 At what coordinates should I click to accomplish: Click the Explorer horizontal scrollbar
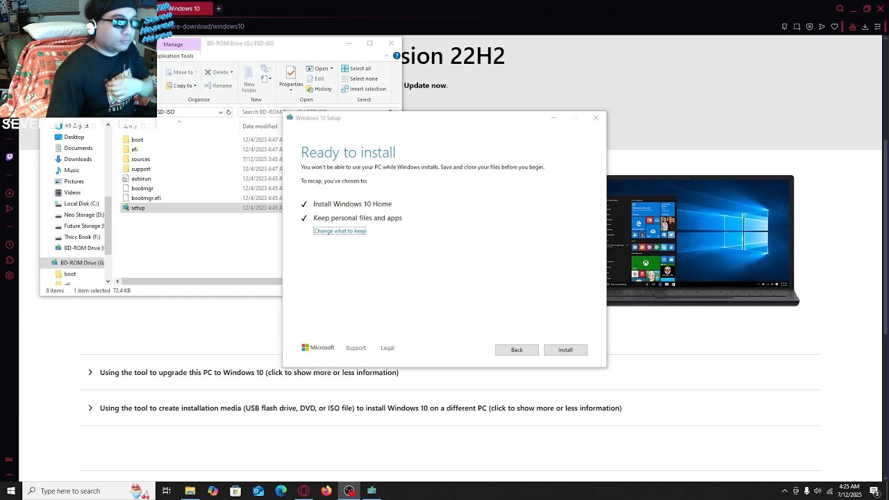pyautogui.click(x=201, y=281)
